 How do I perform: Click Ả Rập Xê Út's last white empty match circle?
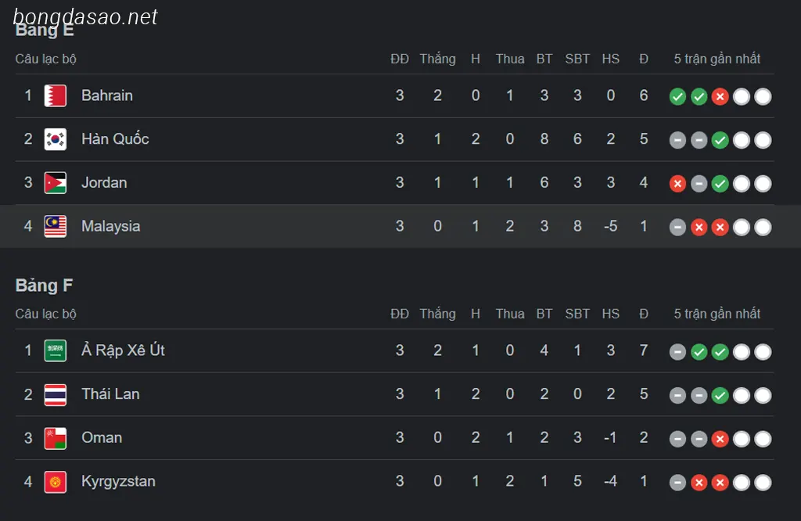click(x=763, y=351)
